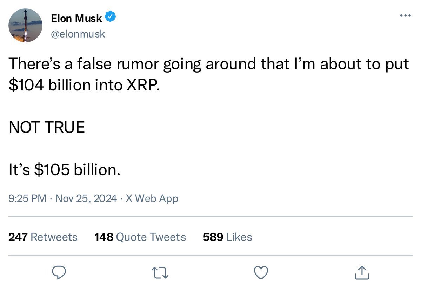Show the 148 Quote Tweets
The image size is (421, 298).
(140, 237)
